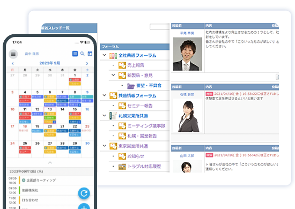Collapse the 全社共通フォーラム tree node
This screenshot has height=209, width=295.
105,55
